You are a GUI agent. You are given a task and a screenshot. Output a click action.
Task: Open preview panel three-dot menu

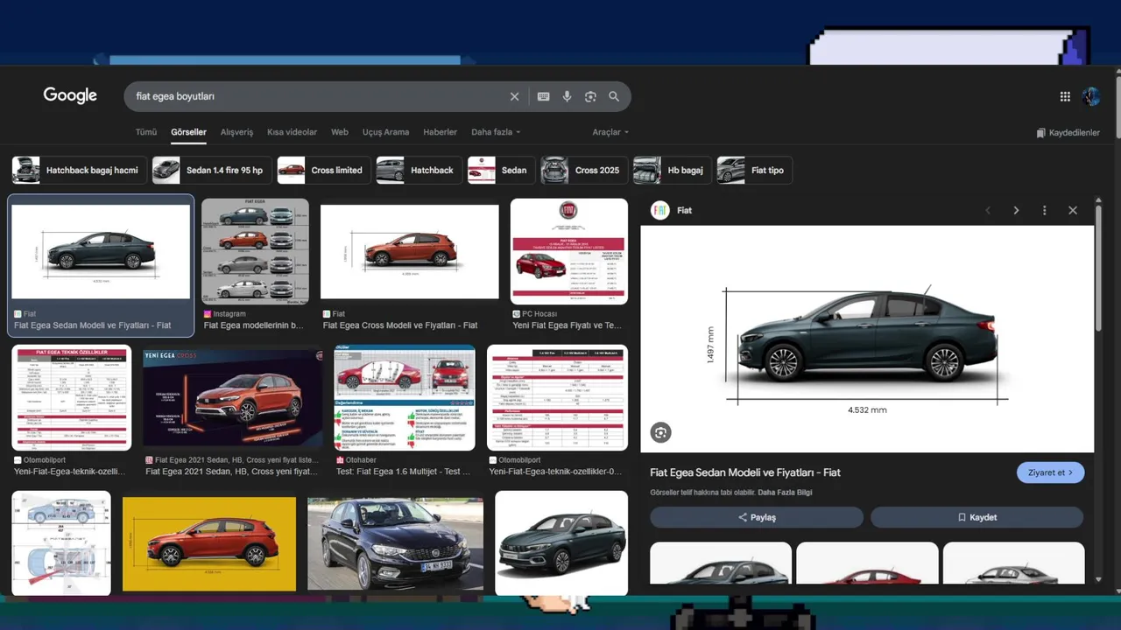click(1044, 210)
